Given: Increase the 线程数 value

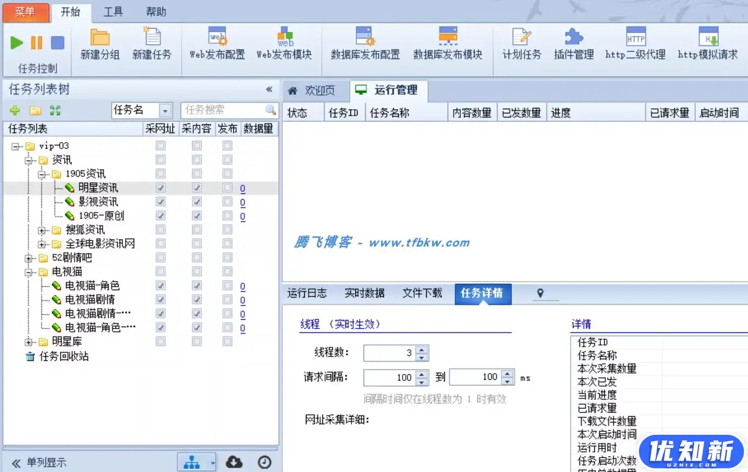Looking at the screenshot, I should (422, 350).
